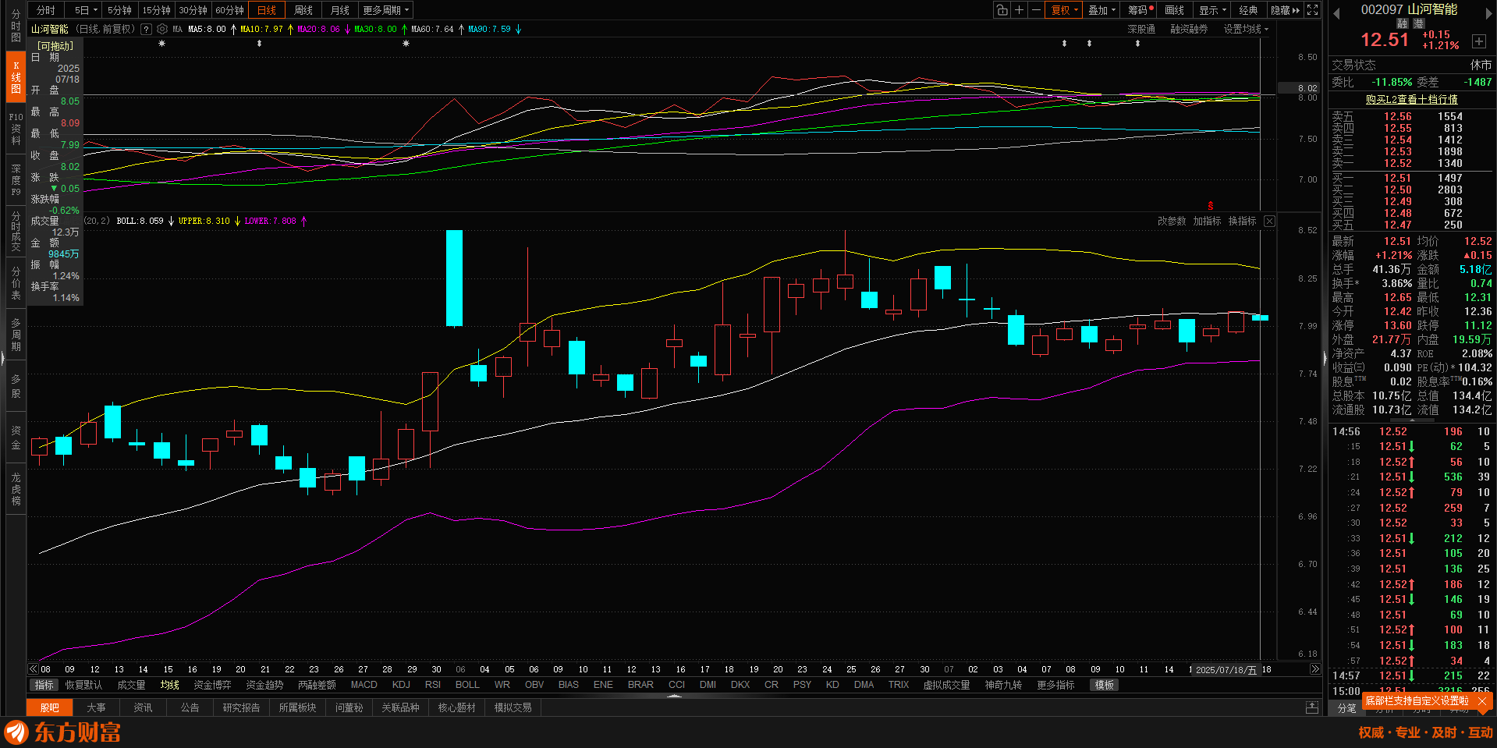Collapse the left sidebar with edge arrow
This screenshot has width=1497, height=748.
(x=2, y=359)
